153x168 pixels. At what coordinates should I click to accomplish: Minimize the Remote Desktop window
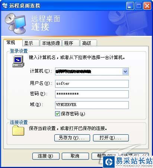[x=130, y=6]
